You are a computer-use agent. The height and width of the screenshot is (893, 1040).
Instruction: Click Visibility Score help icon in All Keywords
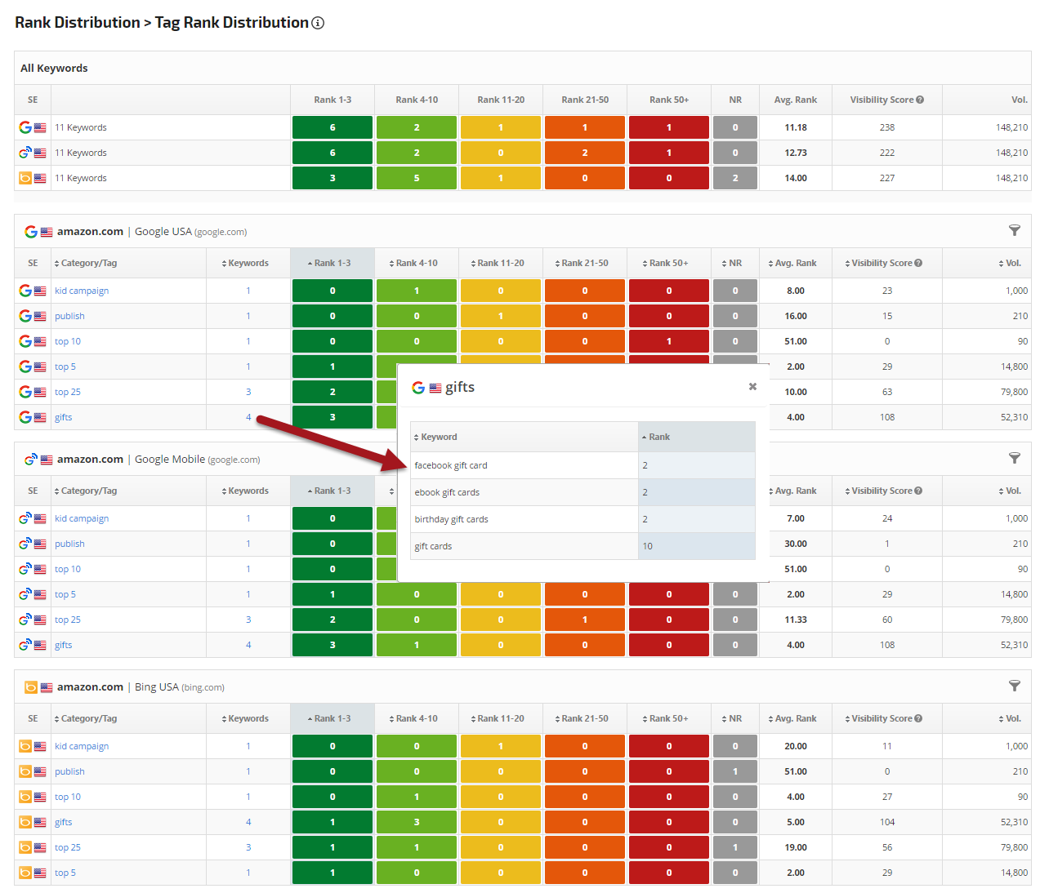(920, 100)
